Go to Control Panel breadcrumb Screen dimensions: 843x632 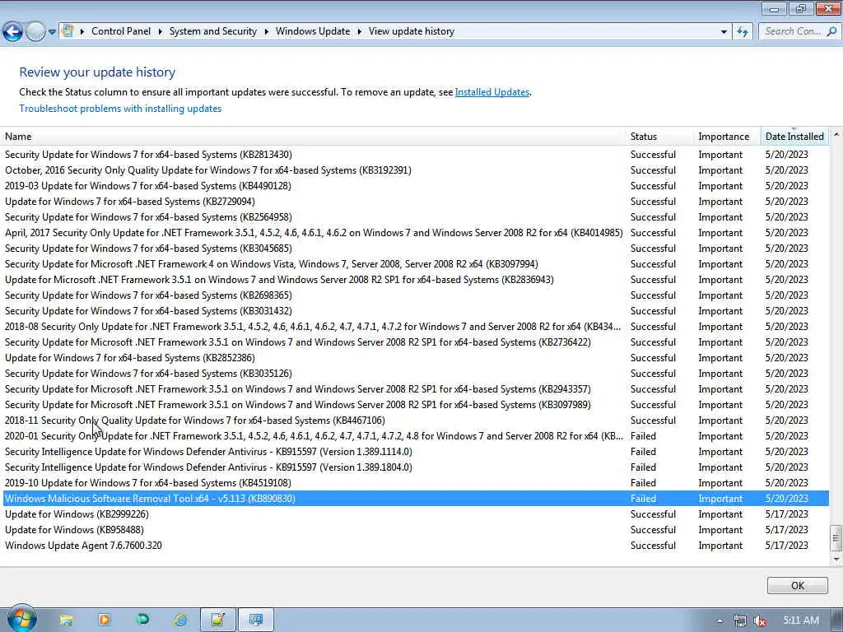pyautogui.click(x=121, y=31)
